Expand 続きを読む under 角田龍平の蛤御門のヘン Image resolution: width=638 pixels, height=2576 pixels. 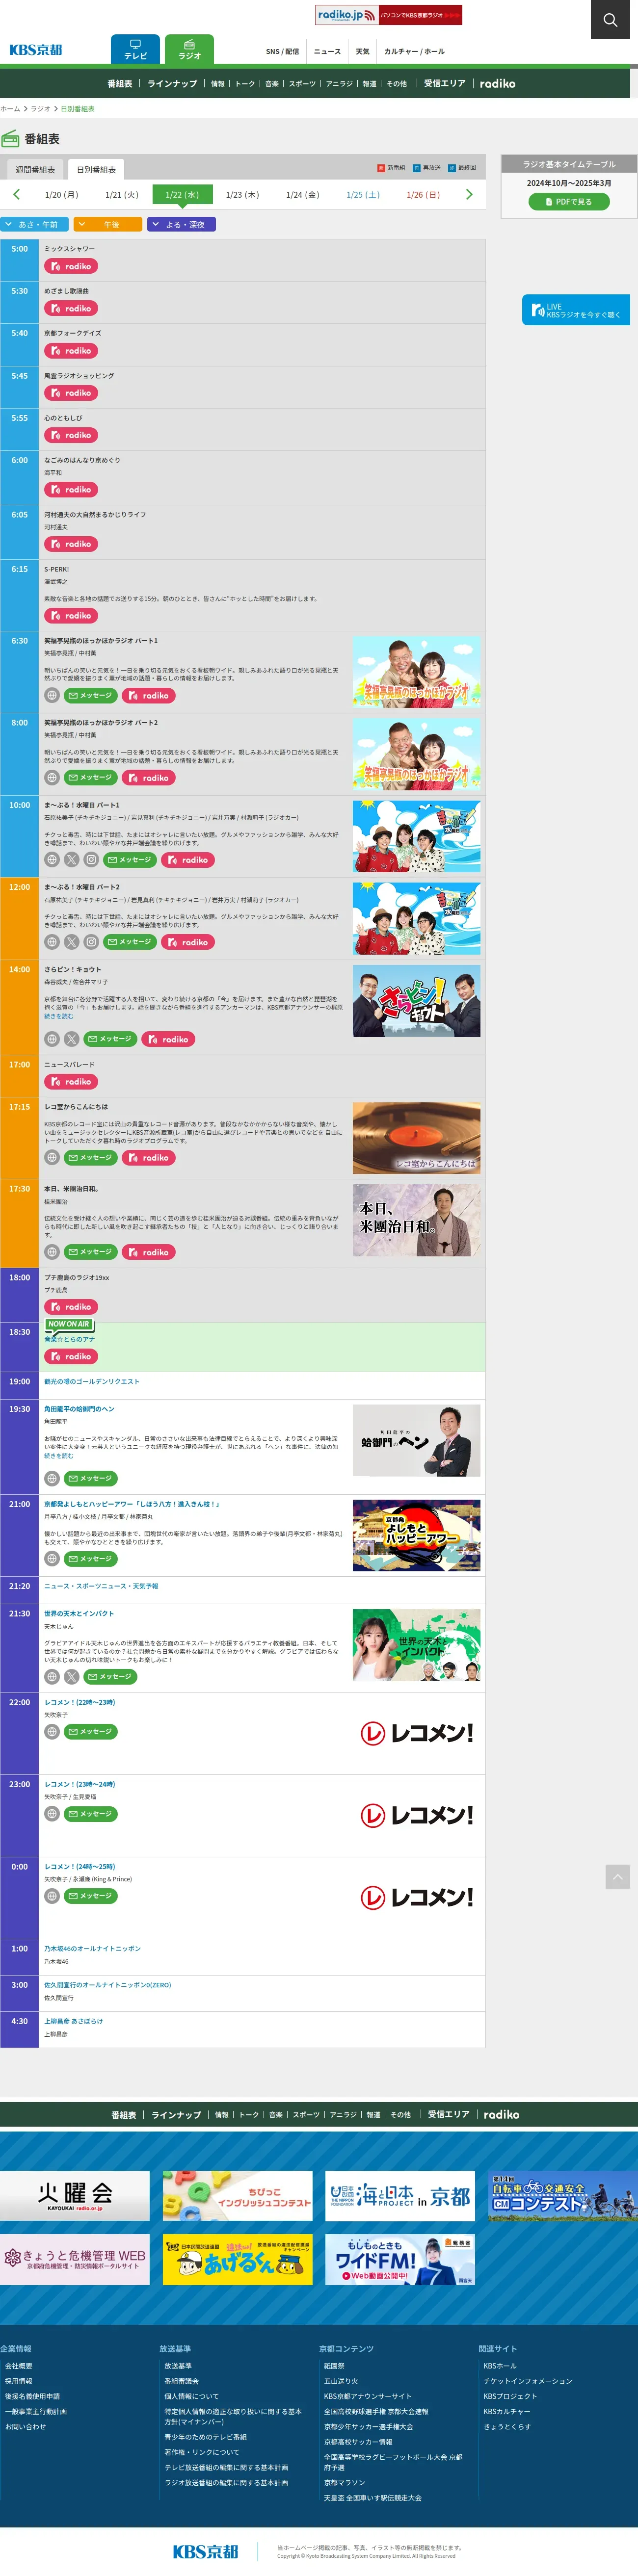pyautogui.click(x=58, y=1456)
